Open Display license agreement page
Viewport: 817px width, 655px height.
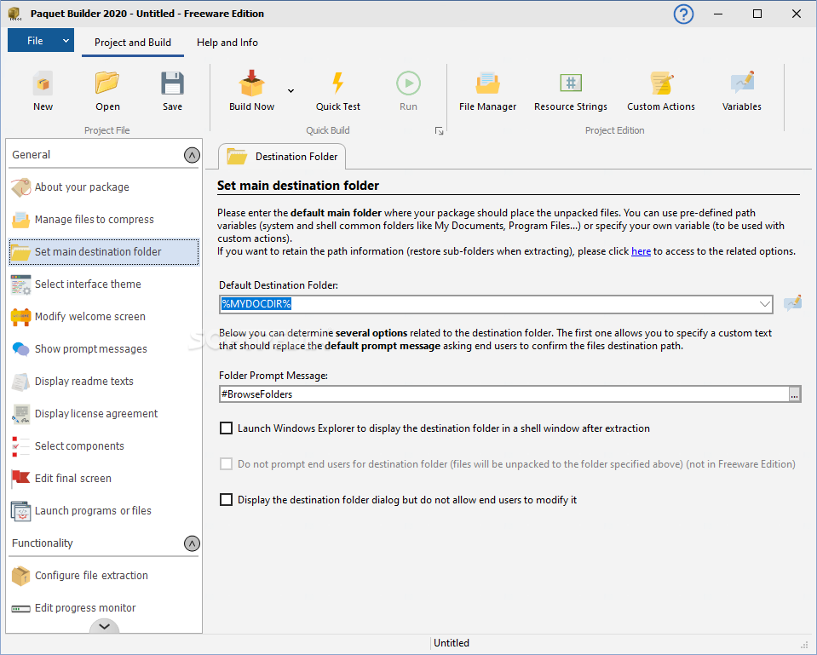pos(104,413)
